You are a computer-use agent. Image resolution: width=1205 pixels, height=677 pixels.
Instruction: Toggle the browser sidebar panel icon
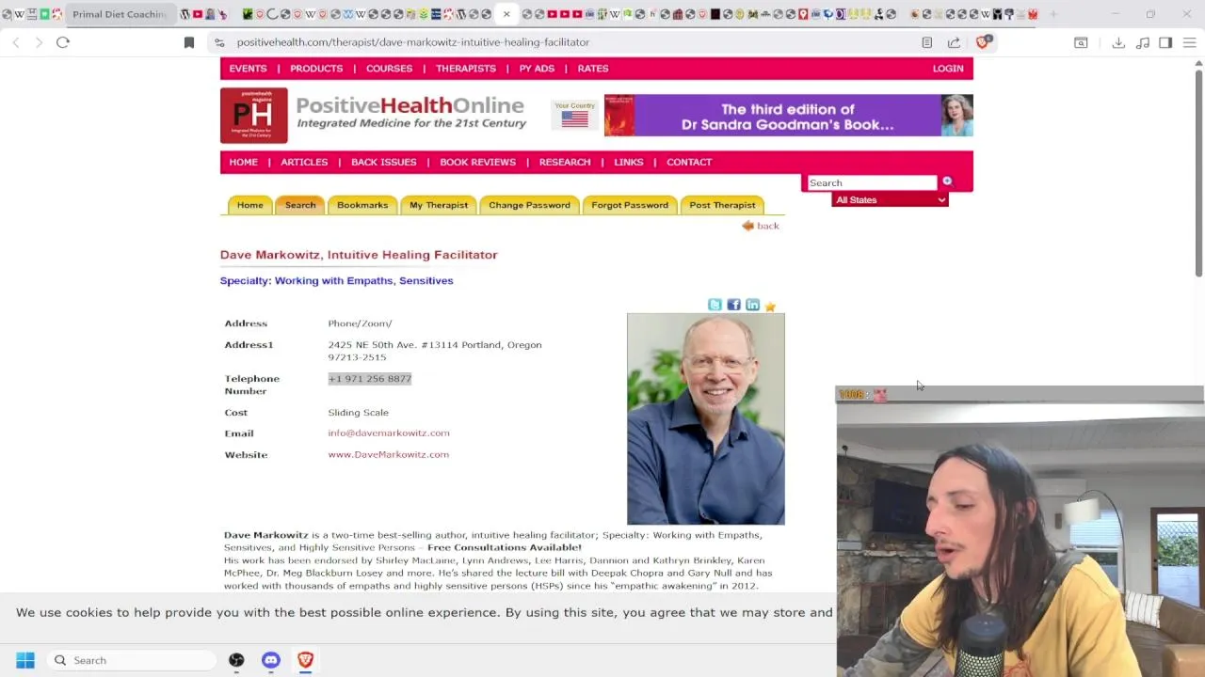point(1165,42)
